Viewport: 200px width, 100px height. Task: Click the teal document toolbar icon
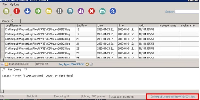70,11
